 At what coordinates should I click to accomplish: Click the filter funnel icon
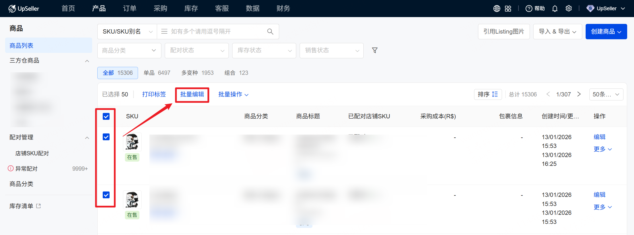click(375, 50)
